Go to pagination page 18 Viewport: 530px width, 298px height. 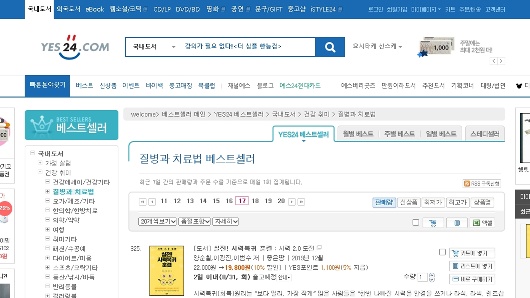point(255,201)
